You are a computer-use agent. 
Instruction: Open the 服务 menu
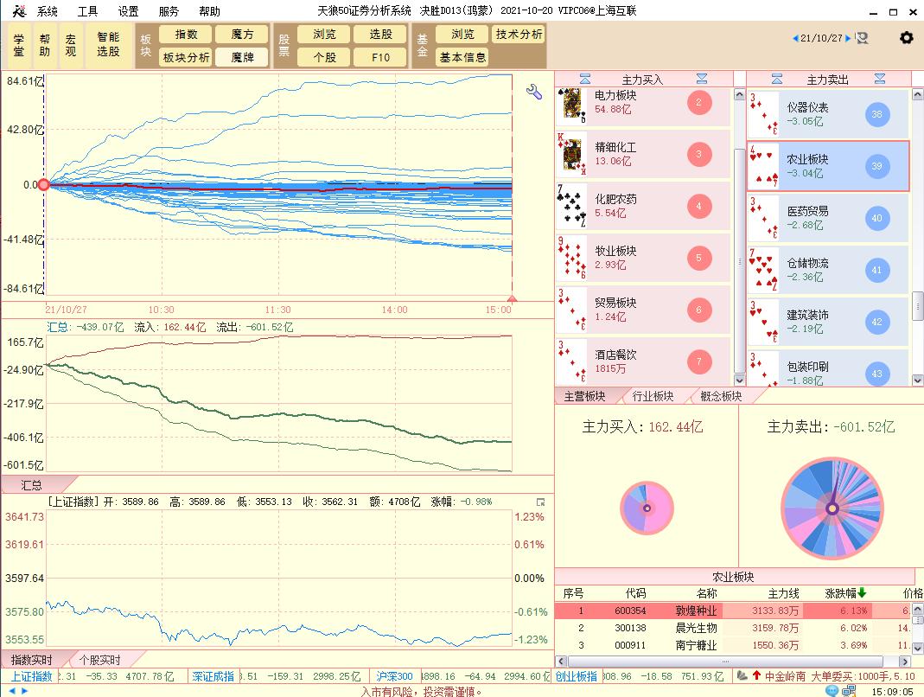coord(169,11)
